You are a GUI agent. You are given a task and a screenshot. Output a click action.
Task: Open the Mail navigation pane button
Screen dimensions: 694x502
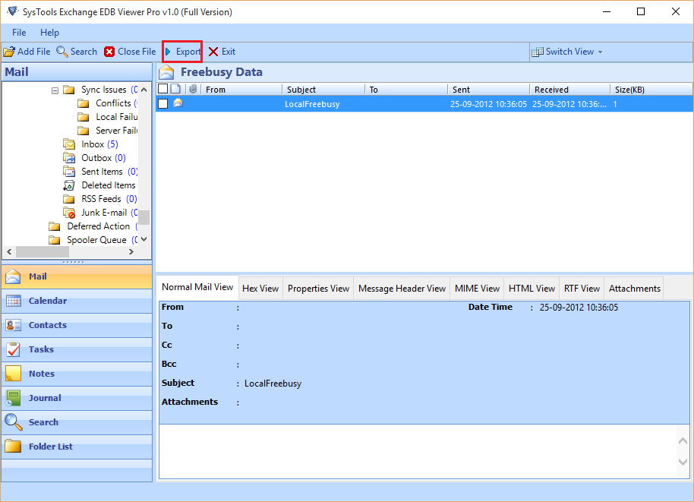point(77,276)
